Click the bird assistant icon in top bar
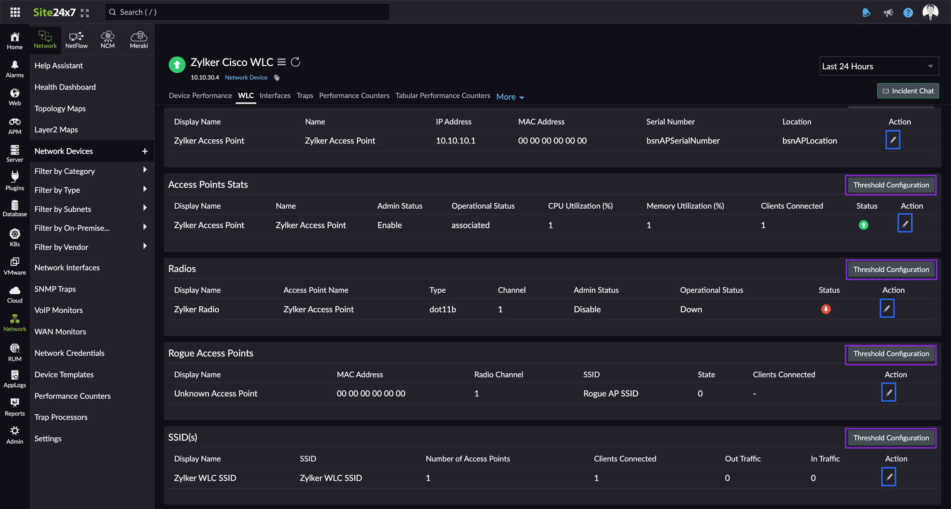 coord(866,13)
